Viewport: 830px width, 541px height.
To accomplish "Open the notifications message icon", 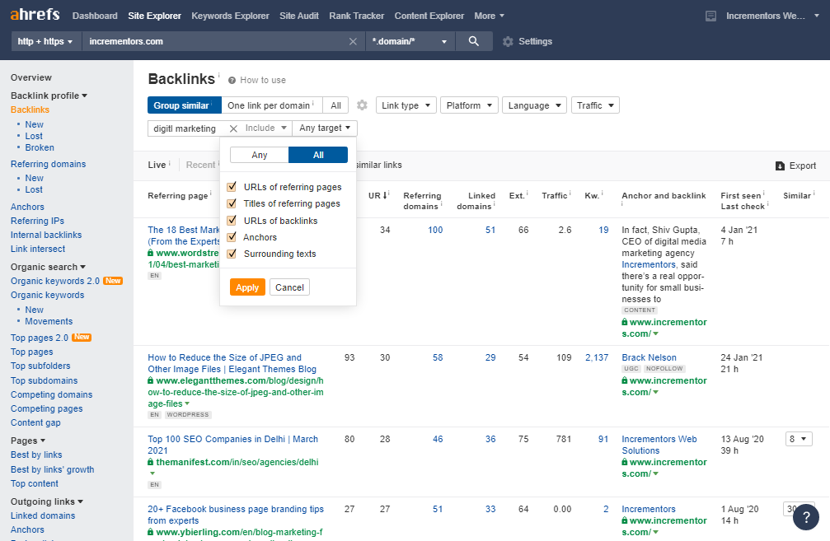I will 711,16.
